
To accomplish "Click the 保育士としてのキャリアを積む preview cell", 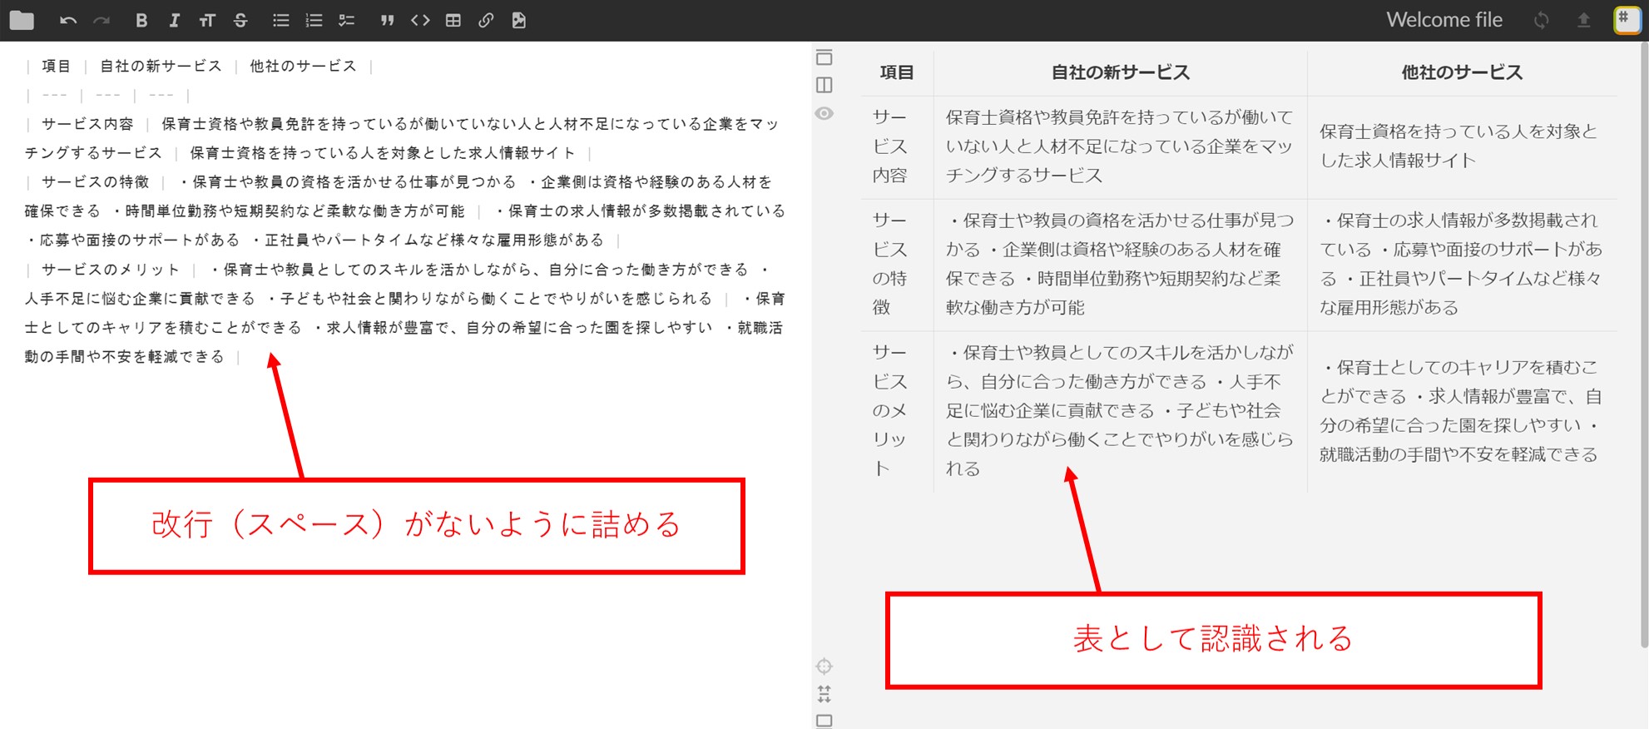I will pyautogui.click(x=1462, y=410).
